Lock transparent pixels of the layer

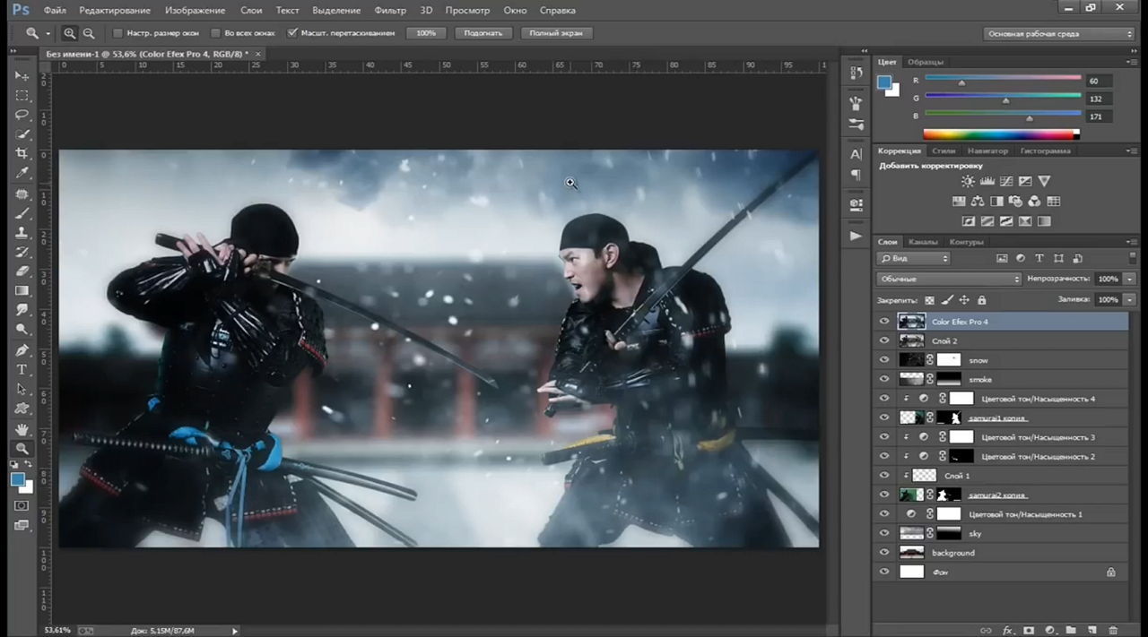pos(929,300)
